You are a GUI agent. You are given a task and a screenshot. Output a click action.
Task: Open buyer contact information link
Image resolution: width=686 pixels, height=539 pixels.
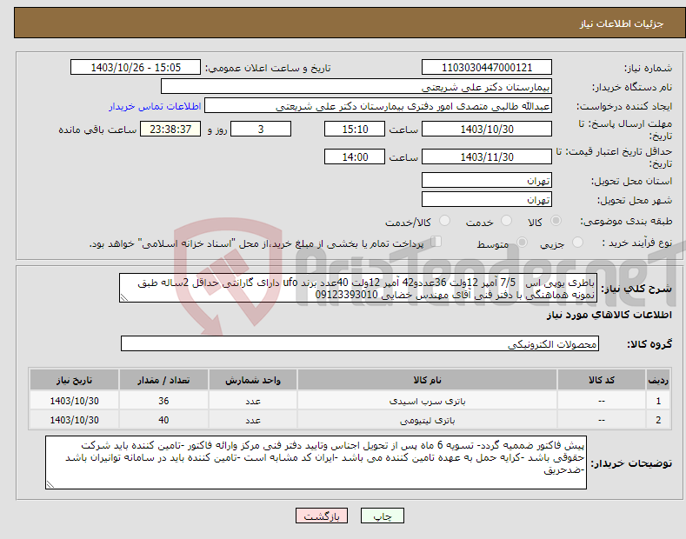pos(155,106)
